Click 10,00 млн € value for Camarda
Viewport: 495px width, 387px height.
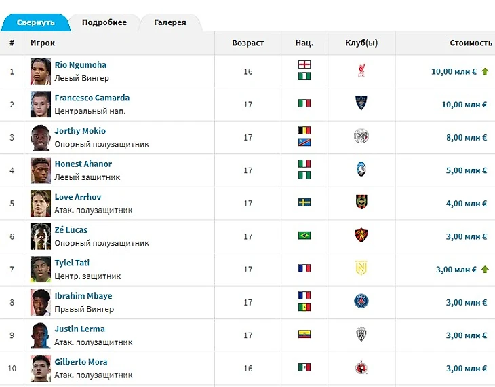[464, 105]
